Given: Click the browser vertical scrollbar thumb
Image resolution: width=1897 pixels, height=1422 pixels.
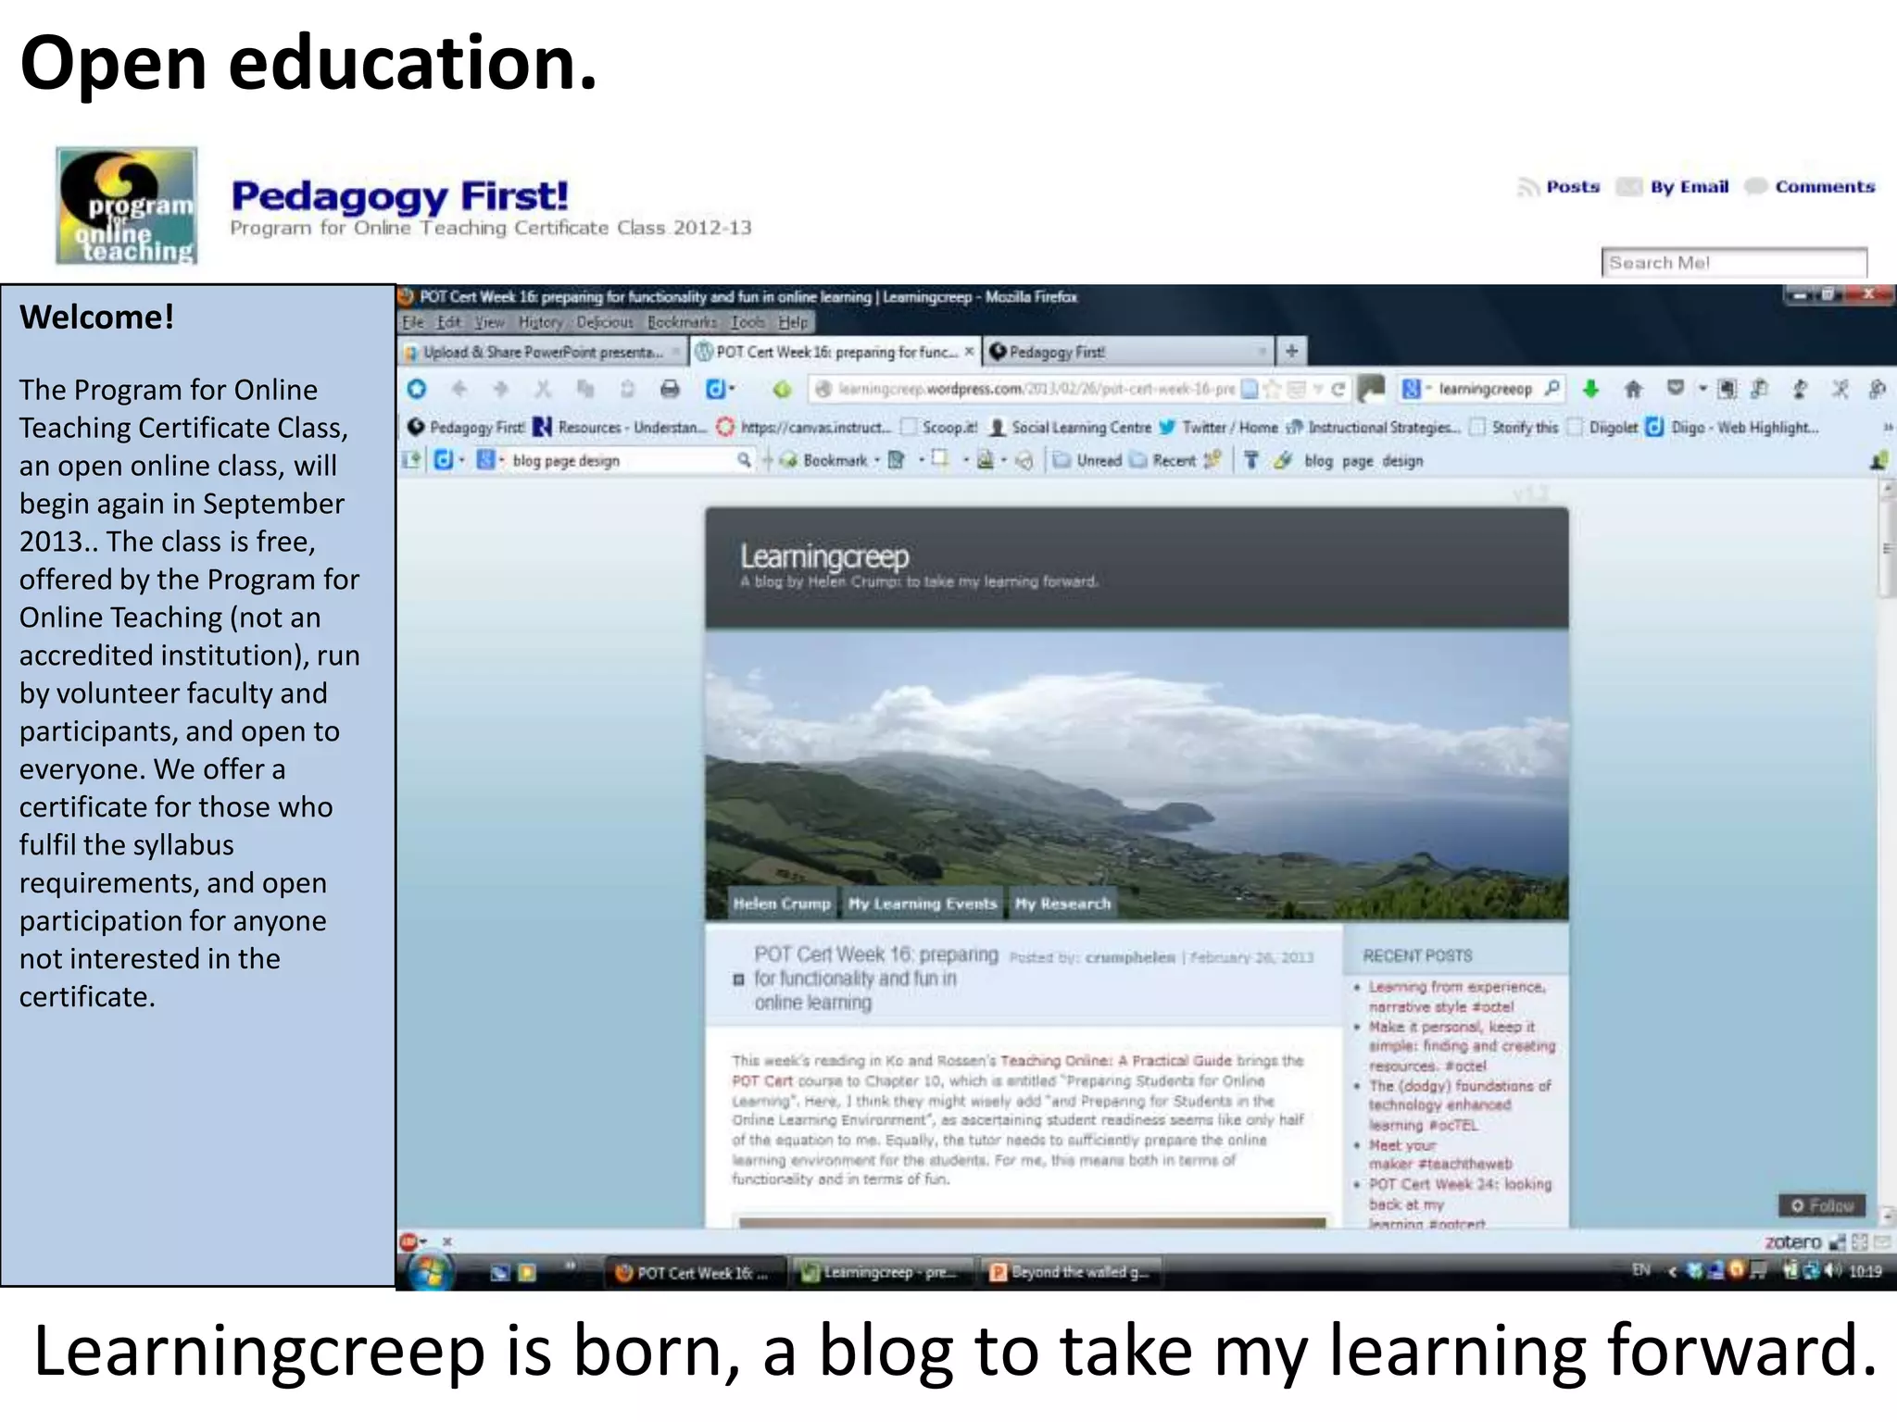Looking at the screenshot, I should point(1886,549).
